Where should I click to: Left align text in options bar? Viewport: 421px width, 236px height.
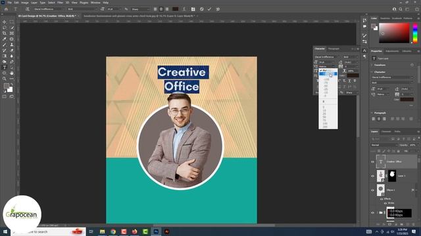pyautogui.click(x=155, y=9)
